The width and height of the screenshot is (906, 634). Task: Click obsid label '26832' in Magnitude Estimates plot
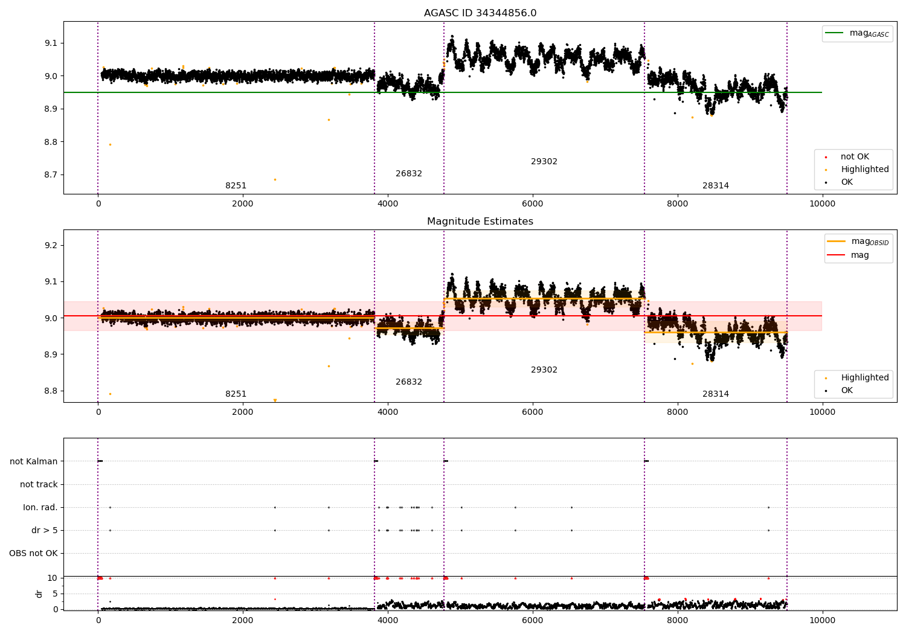(409, 382)
